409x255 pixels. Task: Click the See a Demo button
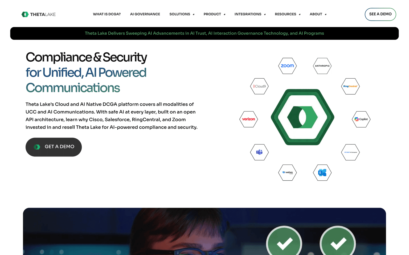380,14
